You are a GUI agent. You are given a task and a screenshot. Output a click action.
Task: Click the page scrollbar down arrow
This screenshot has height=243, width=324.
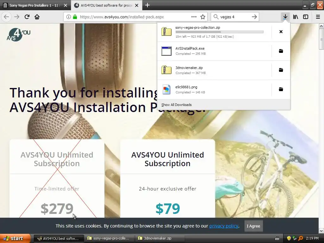pos(321,231)
